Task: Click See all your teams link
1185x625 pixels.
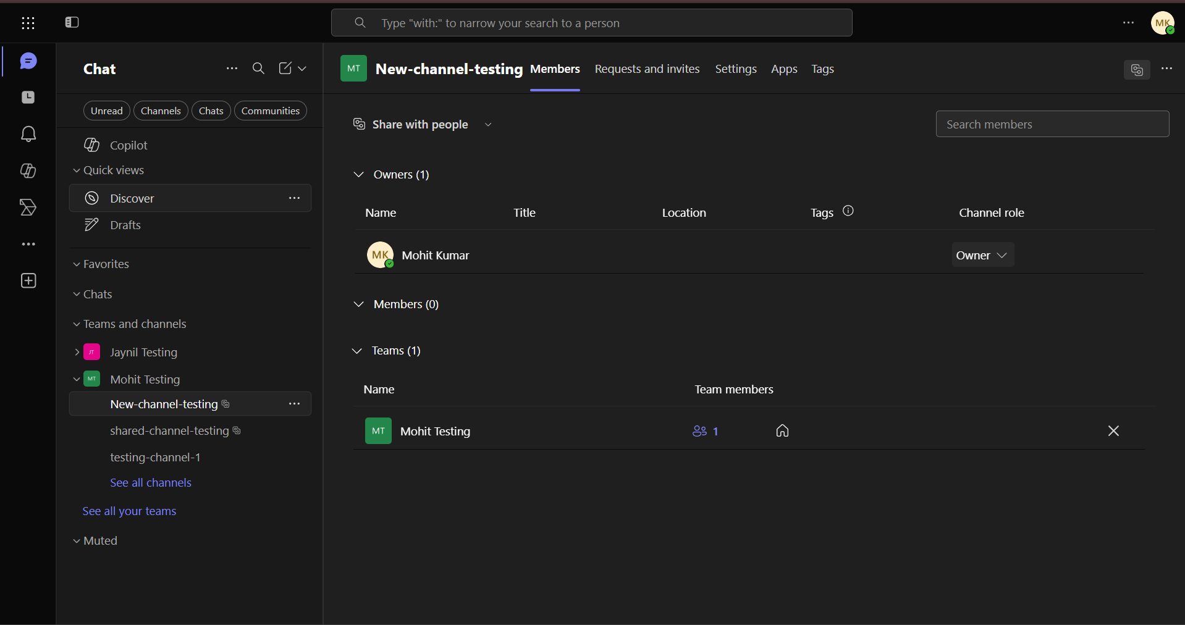Action: [x=129, y=511]
